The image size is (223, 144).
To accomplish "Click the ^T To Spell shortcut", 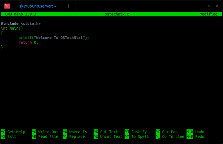I will coord(137,136).
